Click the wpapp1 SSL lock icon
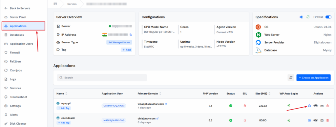 [x=244, y=106]
